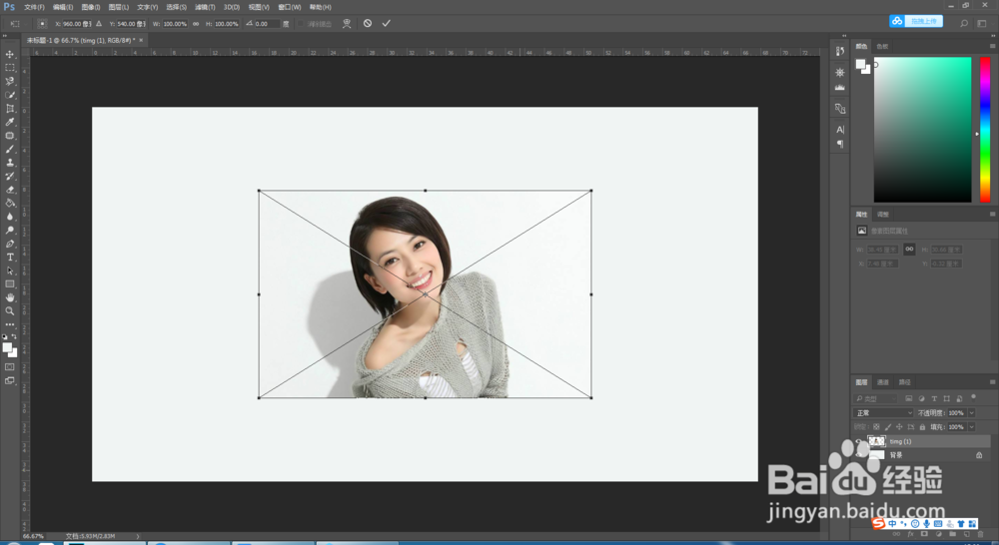Select the Paint Bucket tool

[10, 203]
